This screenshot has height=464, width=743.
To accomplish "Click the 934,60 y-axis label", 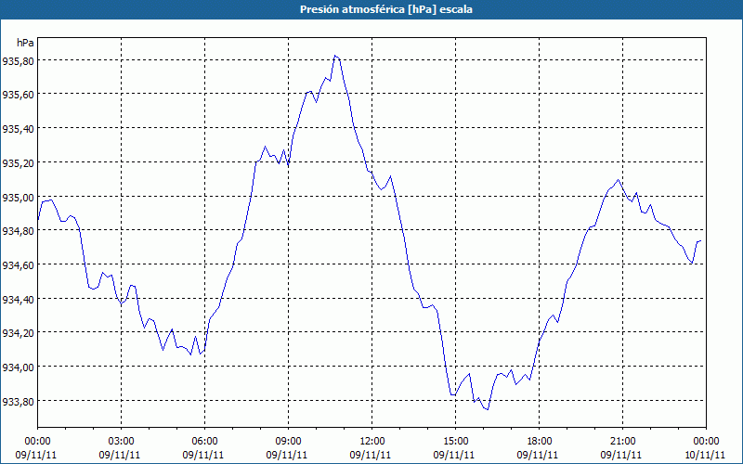I will (x=19, y=264).
